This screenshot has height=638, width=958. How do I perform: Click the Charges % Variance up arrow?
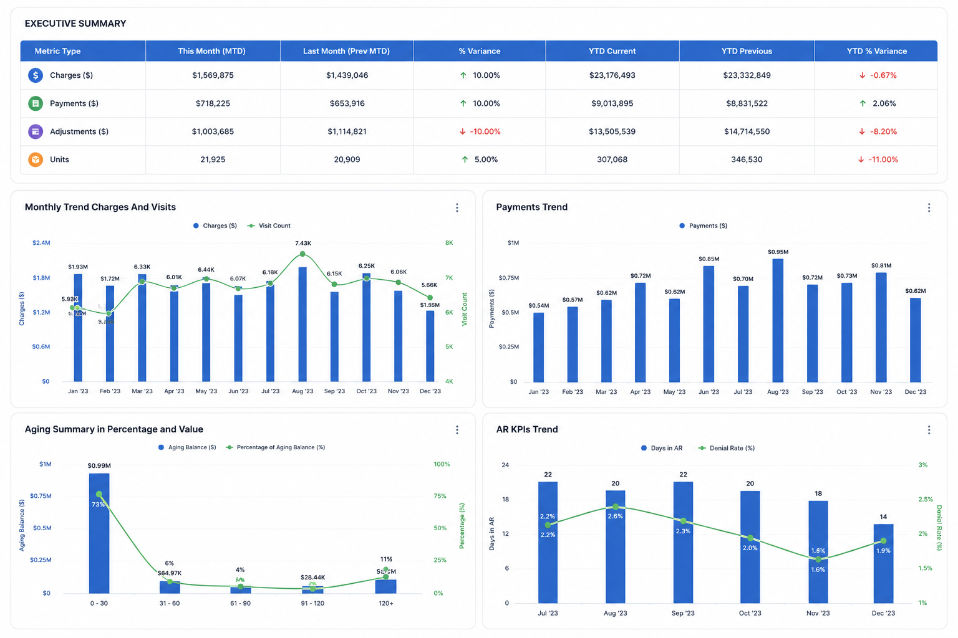[x=463, y=75]
